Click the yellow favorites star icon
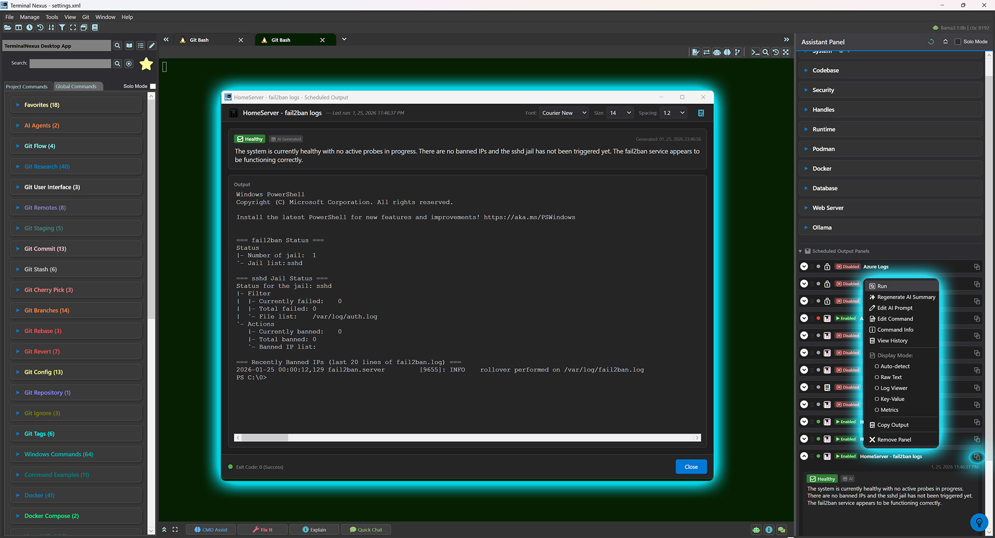The width and height of the screenshot is (995, 538). tap(146, 64)
